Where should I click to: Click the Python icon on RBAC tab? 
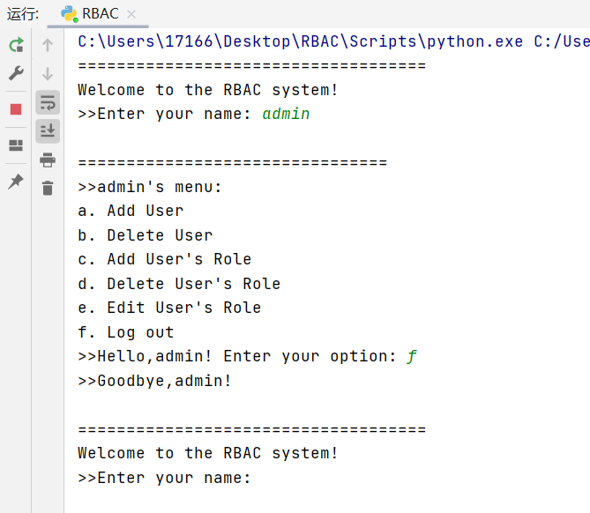tap(70, 14)
